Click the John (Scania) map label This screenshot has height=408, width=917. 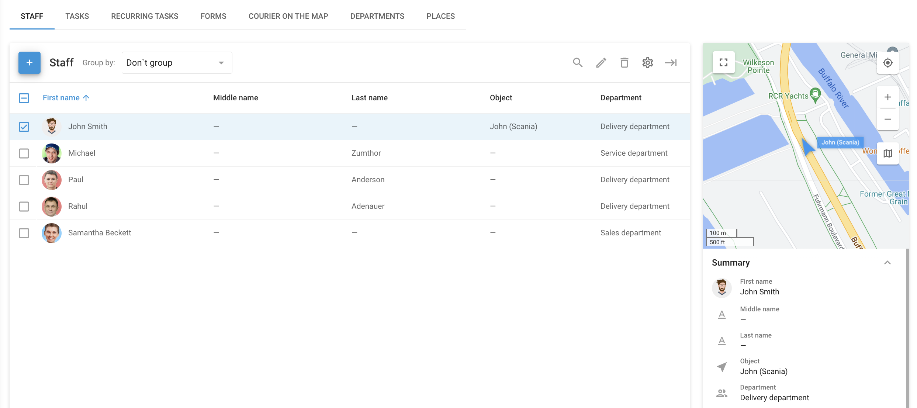tap(840, 142)
